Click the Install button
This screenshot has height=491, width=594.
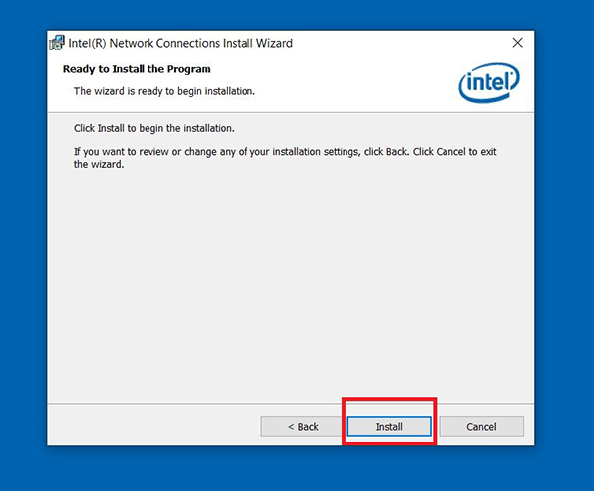coord(389,427)
